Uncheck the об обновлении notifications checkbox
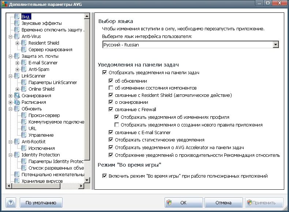 pos(111,81)
